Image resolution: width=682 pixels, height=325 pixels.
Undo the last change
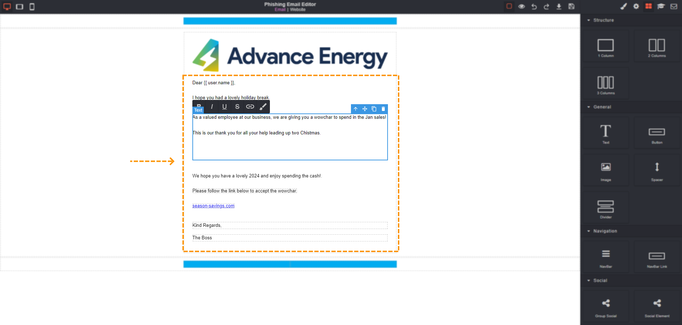coord(534,6)
